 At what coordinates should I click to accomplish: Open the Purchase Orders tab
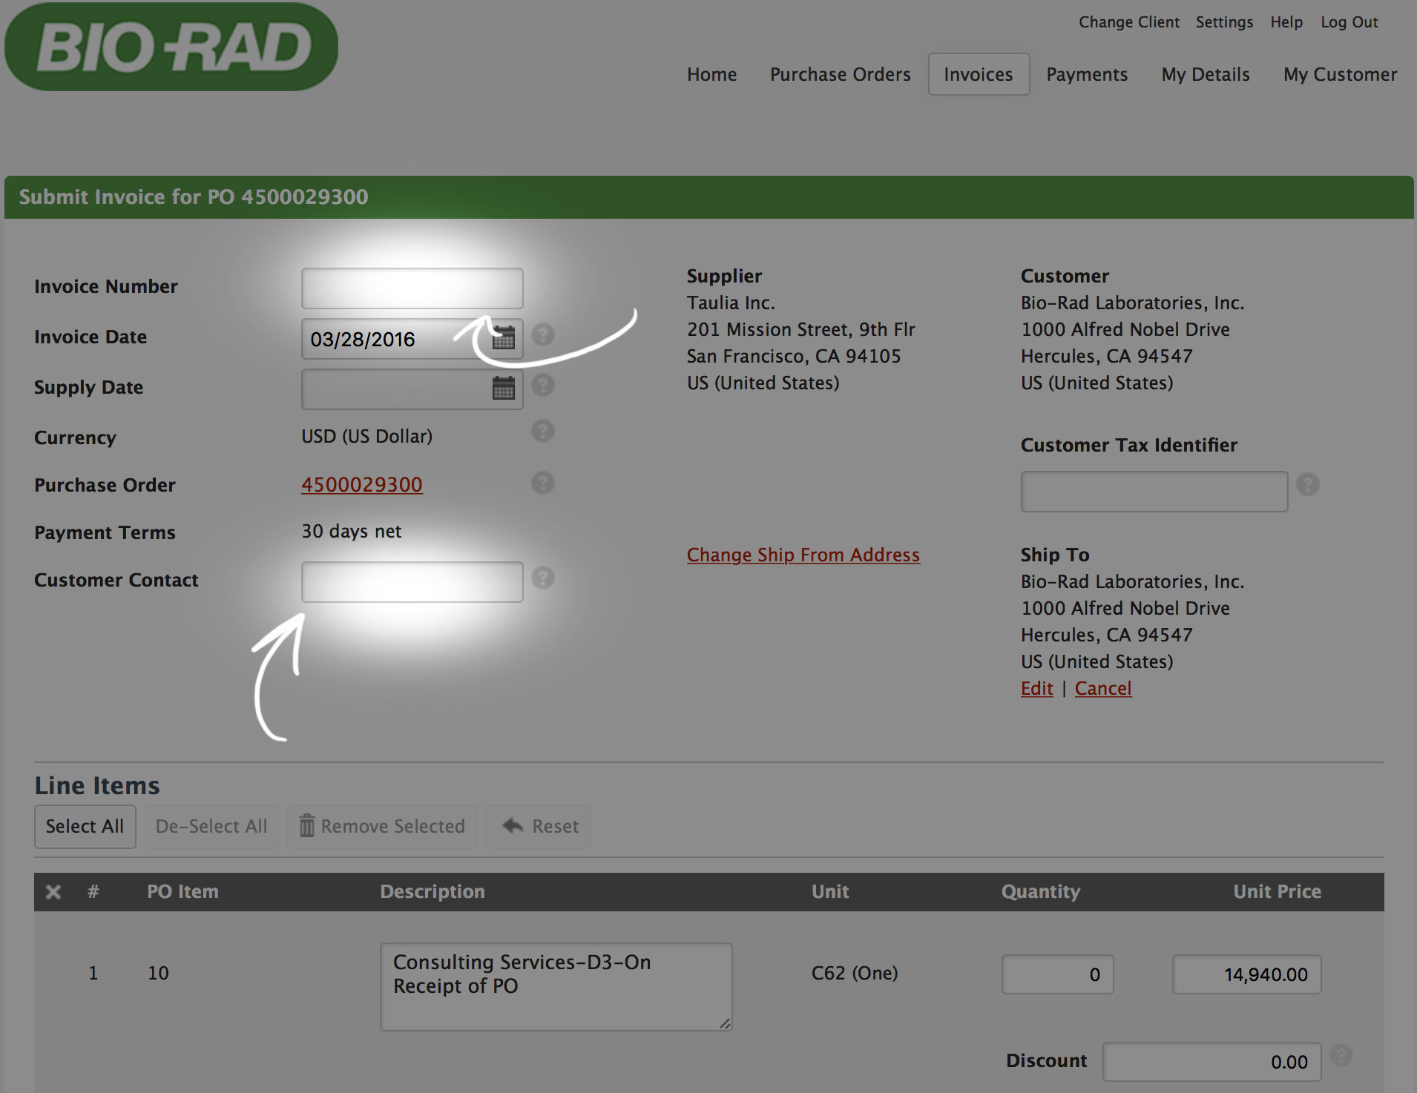pos(841,74)
